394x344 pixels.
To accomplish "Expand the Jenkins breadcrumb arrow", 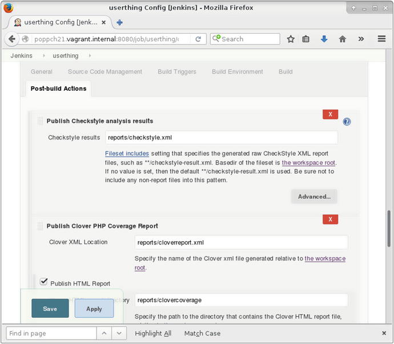I will 44,55.
